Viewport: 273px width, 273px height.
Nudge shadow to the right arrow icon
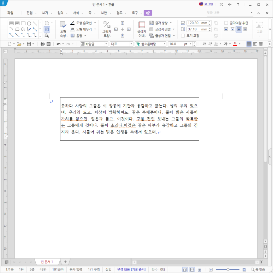click(x=129, y=29)
